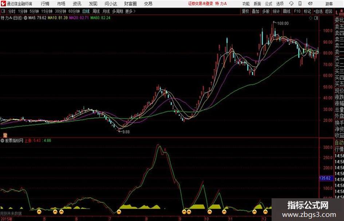The height and width of the screenshot is (221, 344).
Task: Toggle the left panel layout icon
Action: [3, 11]
